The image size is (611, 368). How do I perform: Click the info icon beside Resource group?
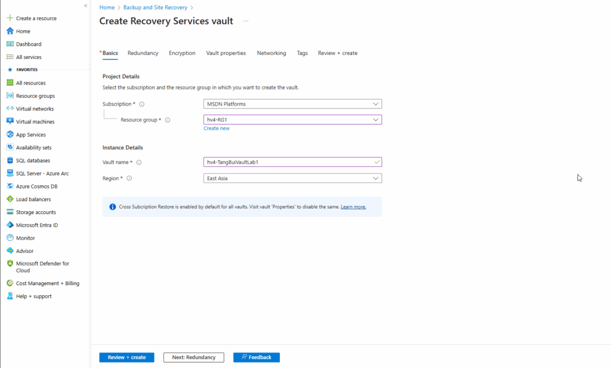pos(168,120)
